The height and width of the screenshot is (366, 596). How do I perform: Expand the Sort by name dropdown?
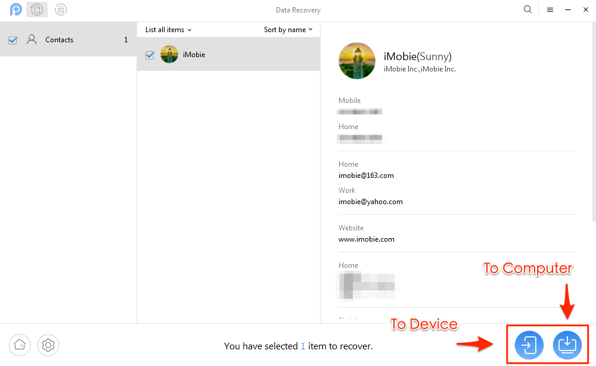[x=288, y=30]
